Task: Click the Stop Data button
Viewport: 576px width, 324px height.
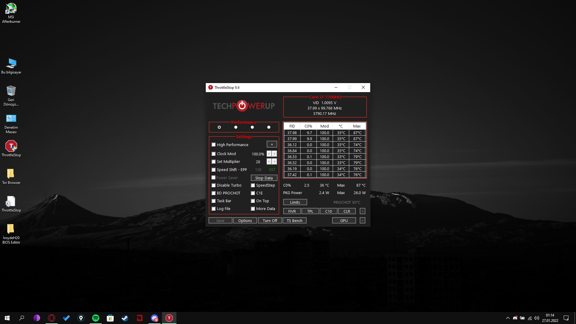Action: [x=264, y=178]
